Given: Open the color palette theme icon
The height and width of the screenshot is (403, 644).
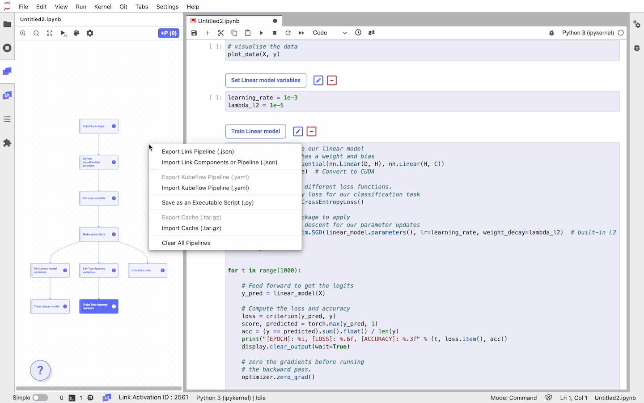Looking at the screenshot, I should tap(76, 33).
